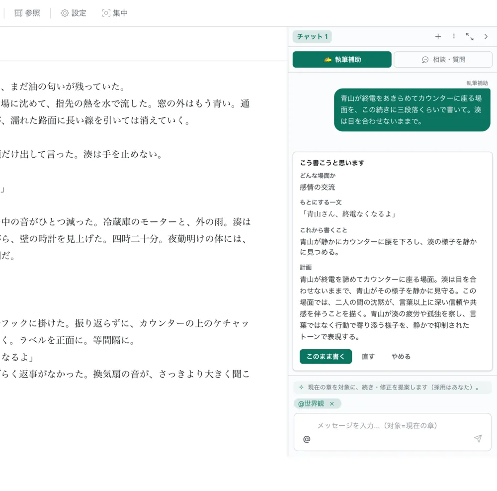The image size is (497, 491).
Task: Select the user message bubble about 青山
Action: click(412, 110)
